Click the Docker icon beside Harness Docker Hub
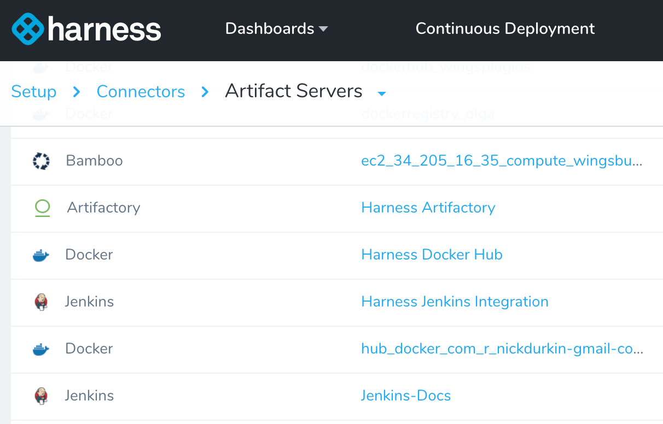The image size is (663, 424). click(x=41, y=255)
